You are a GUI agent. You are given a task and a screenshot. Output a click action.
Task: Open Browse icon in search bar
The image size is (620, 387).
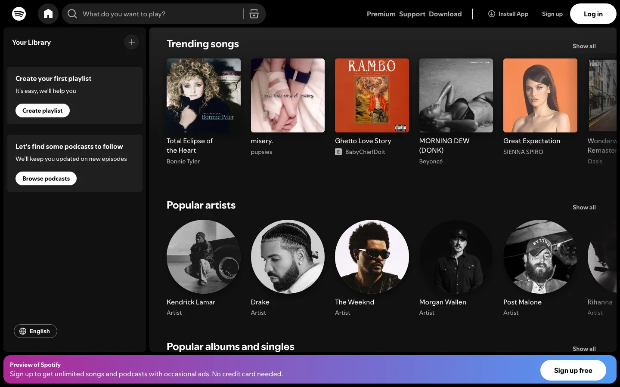click(254, 14)
